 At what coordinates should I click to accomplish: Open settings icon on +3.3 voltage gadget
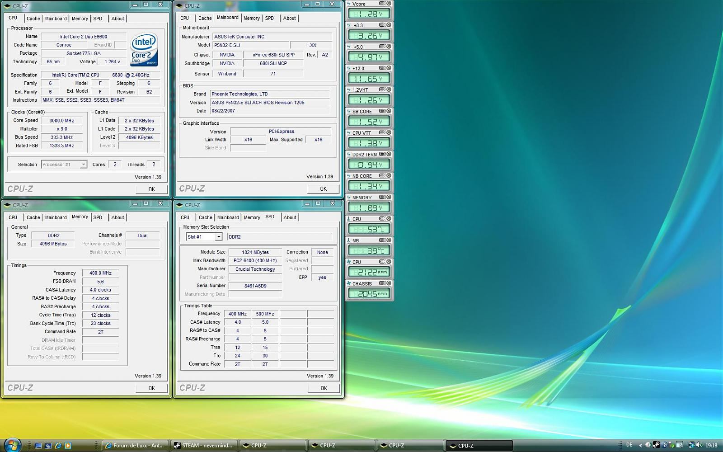(382, 25)
